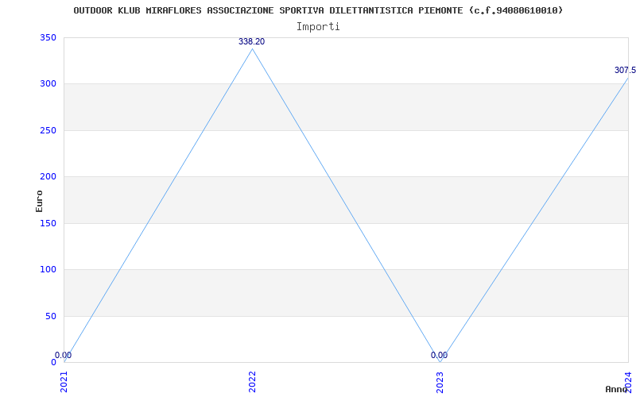The height and width of the screenshot is (397, 636).
Task: Click the 0 y-axis tick
Action: (x=53, y=362)
